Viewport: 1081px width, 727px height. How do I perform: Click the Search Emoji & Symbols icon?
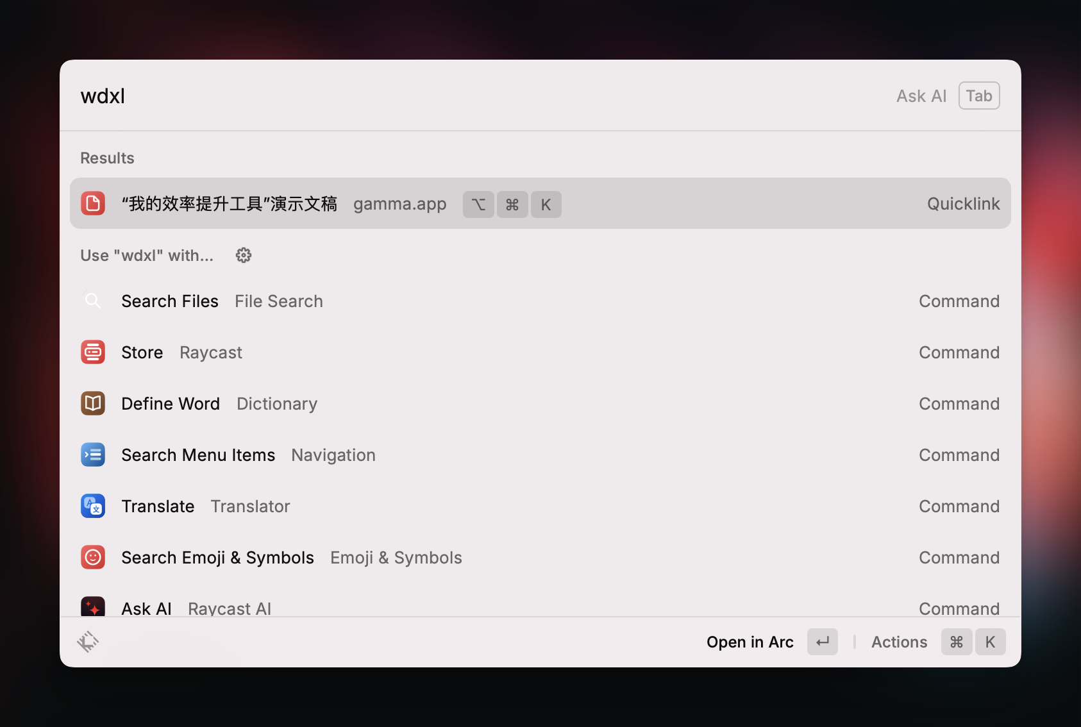tap(92, 557)
